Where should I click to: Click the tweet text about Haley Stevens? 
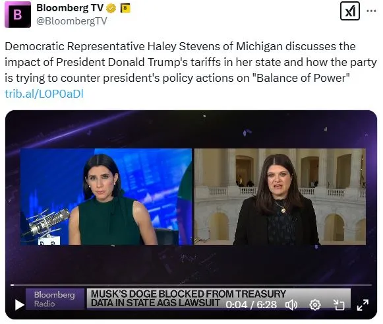pyautogui.click(x=191, y=62)
